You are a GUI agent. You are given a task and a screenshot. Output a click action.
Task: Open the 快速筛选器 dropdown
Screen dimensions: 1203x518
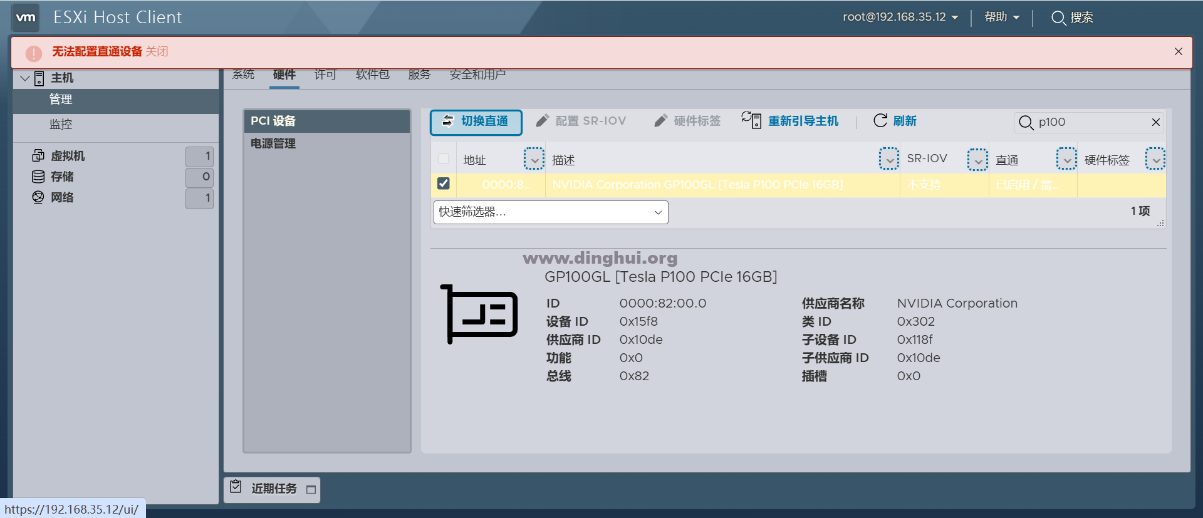pos(551,212)
